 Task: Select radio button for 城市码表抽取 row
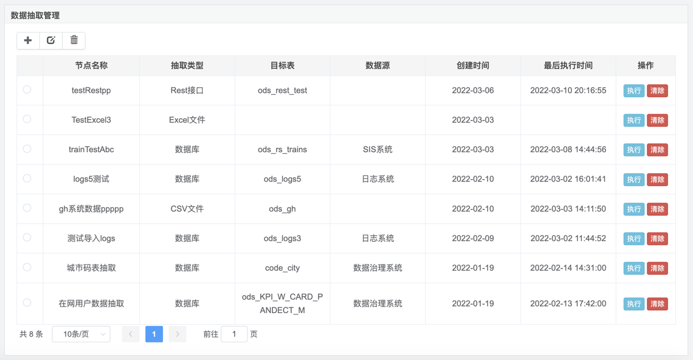27,267
